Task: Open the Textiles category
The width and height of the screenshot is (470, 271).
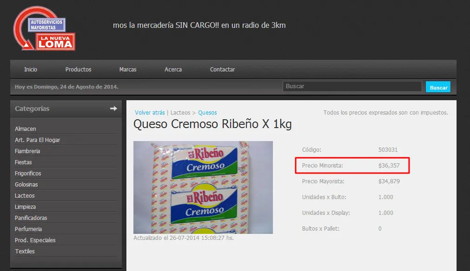Action: [x=25, y=251]
